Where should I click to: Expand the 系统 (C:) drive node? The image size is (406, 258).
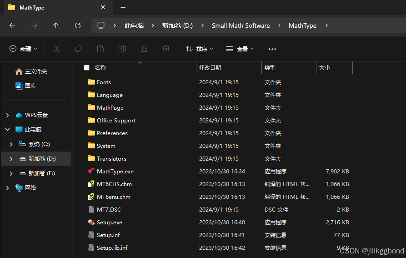[x=11, y=144]
